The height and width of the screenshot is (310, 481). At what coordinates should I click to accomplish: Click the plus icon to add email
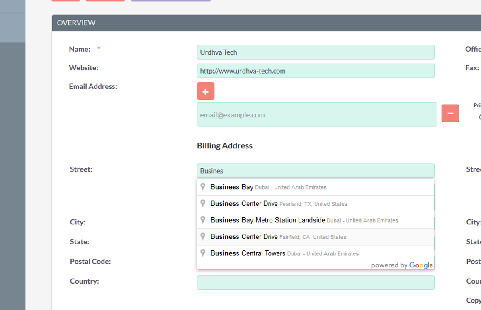click(205, 91)
